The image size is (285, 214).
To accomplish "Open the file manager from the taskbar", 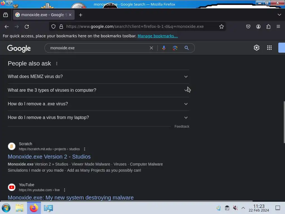I will pyautogui.click(x=19, y=208).
